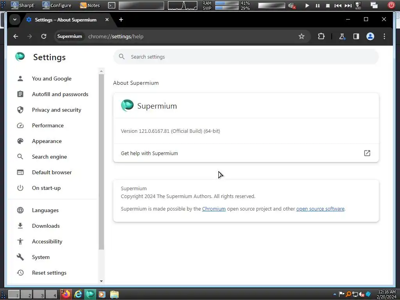Skip to next track
This screenshot has width=400, height=300.
[348, 5]
